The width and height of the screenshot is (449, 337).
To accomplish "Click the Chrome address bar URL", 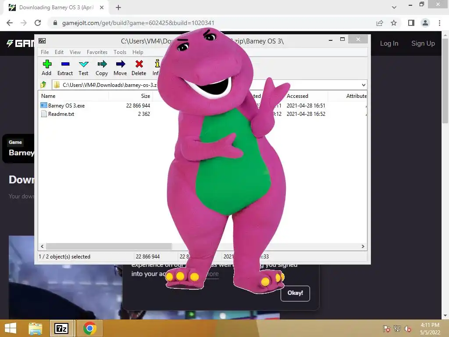I will coord(138,23).
